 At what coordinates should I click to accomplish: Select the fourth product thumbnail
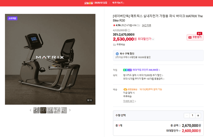coord(57,110)
